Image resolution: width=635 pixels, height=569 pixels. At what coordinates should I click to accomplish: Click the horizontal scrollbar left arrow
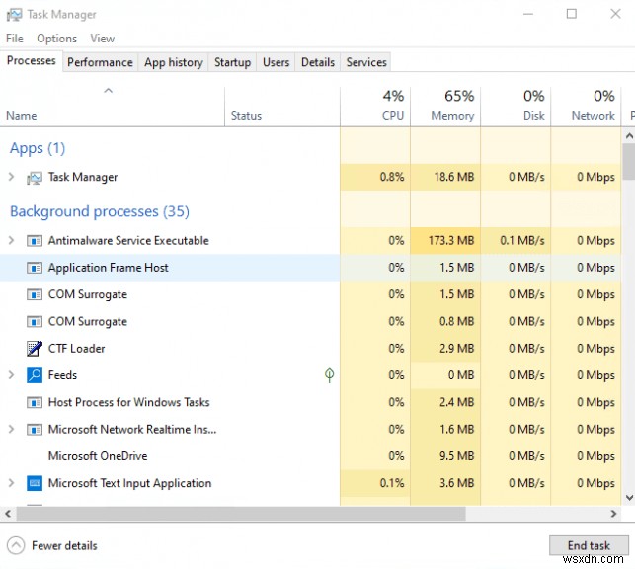click(8, 514)
